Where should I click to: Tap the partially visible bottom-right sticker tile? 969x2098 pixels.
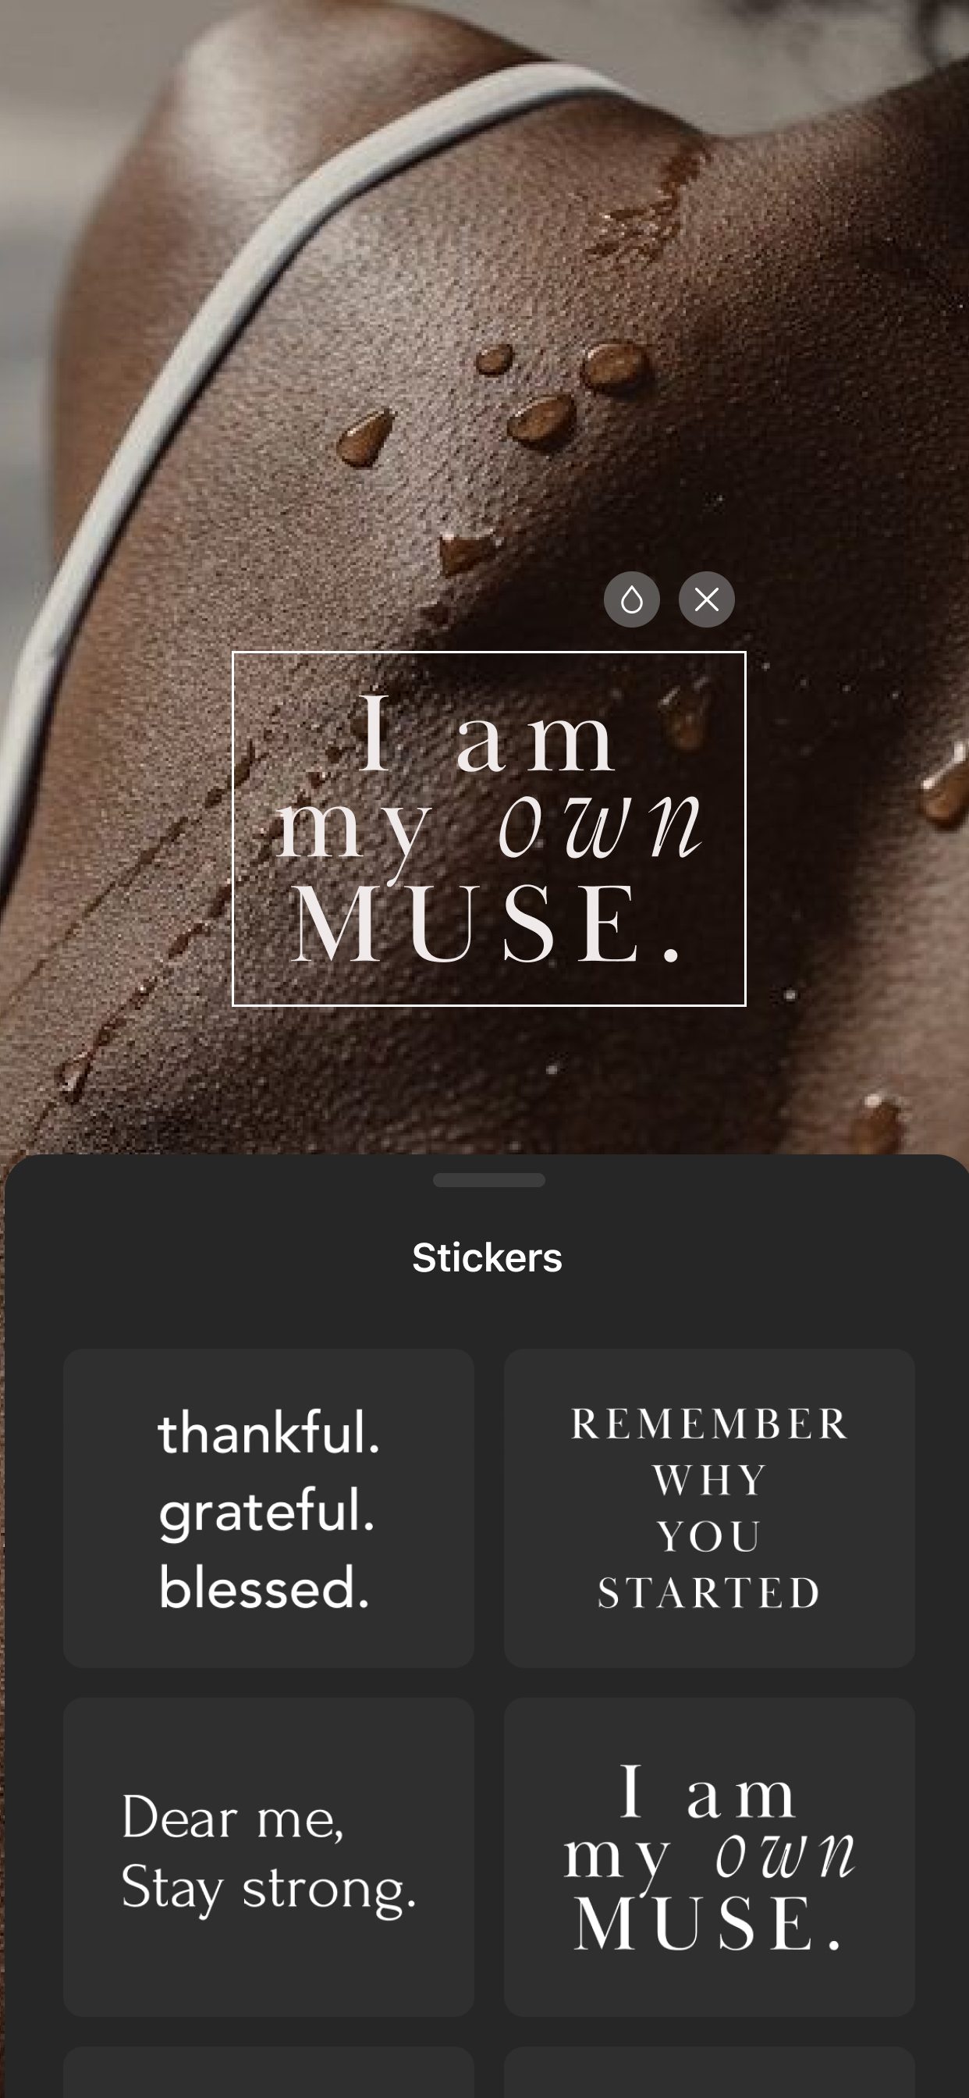[x=709, y=2073]
